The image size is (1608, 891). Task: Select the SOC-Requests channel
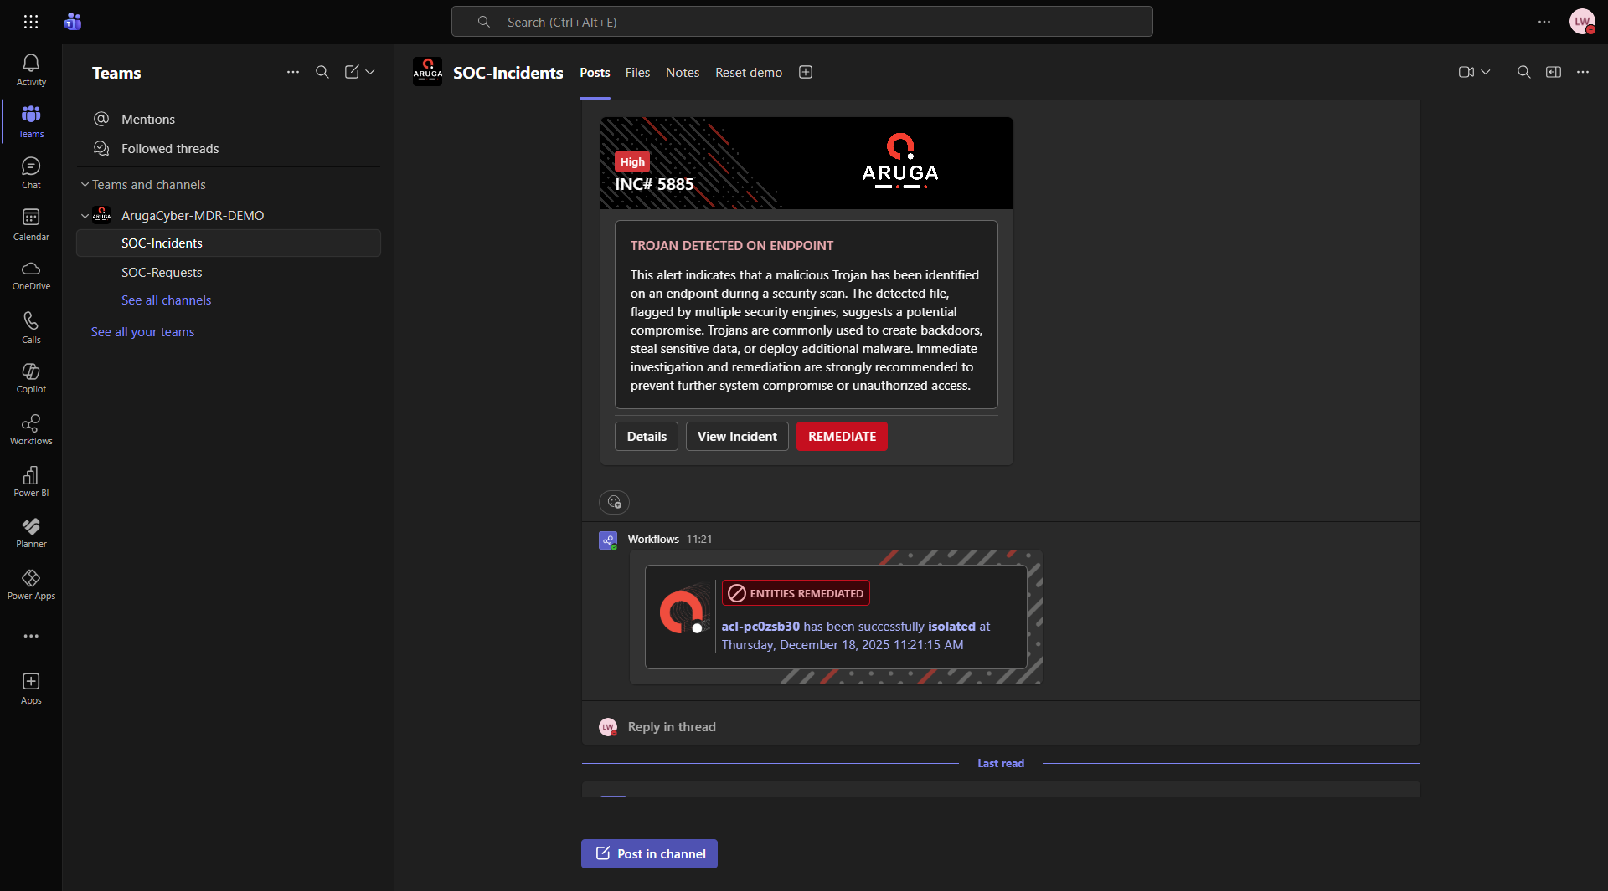pos(228,273)
